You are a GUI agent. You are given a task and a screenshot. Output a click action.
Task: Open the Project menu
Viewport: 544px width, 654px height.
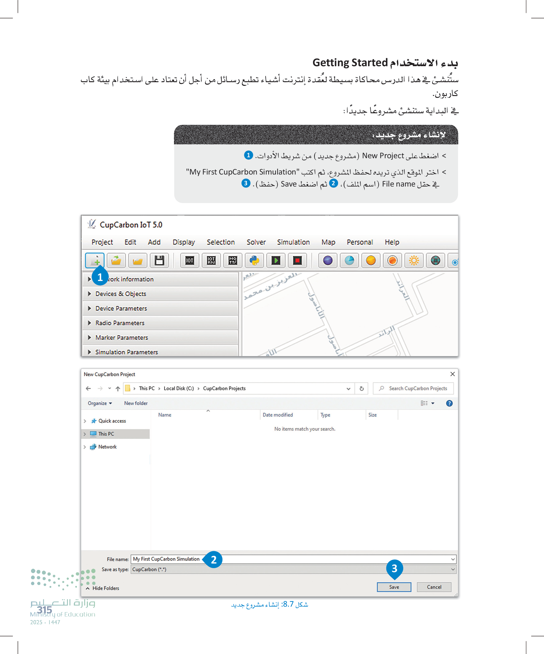click(102, 242)
